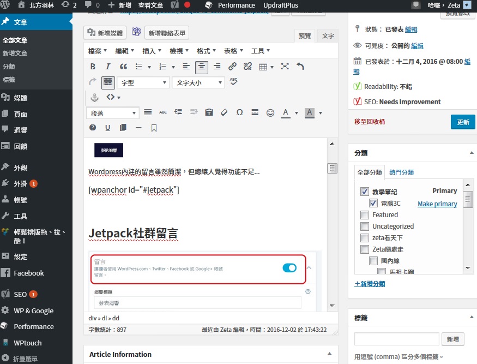Apply bold formatting in editor toolbar

pos(93,67)
